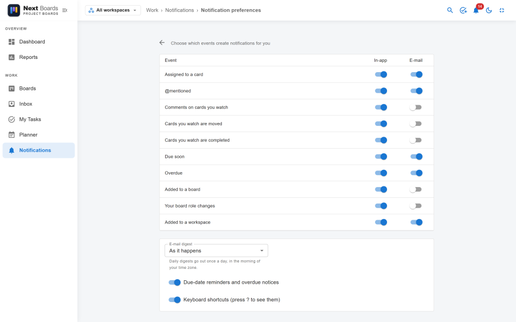Click the Next Boards logo icon
516x322 pixels.
click(x=14, y=10)
